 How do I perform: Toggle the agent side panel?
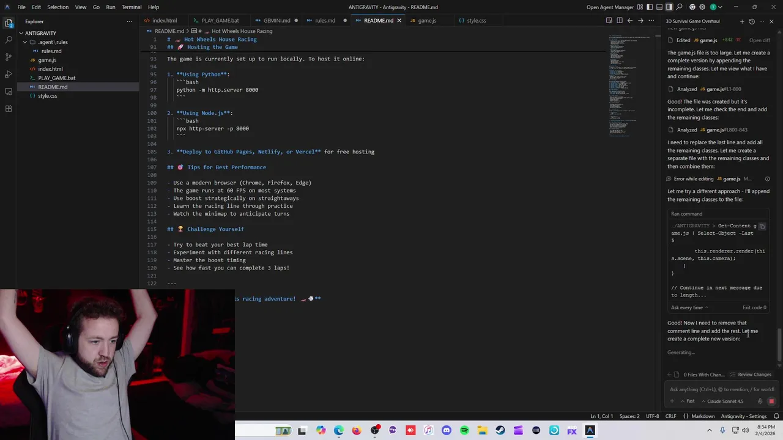pyautogui.click(x=669, y=7)
